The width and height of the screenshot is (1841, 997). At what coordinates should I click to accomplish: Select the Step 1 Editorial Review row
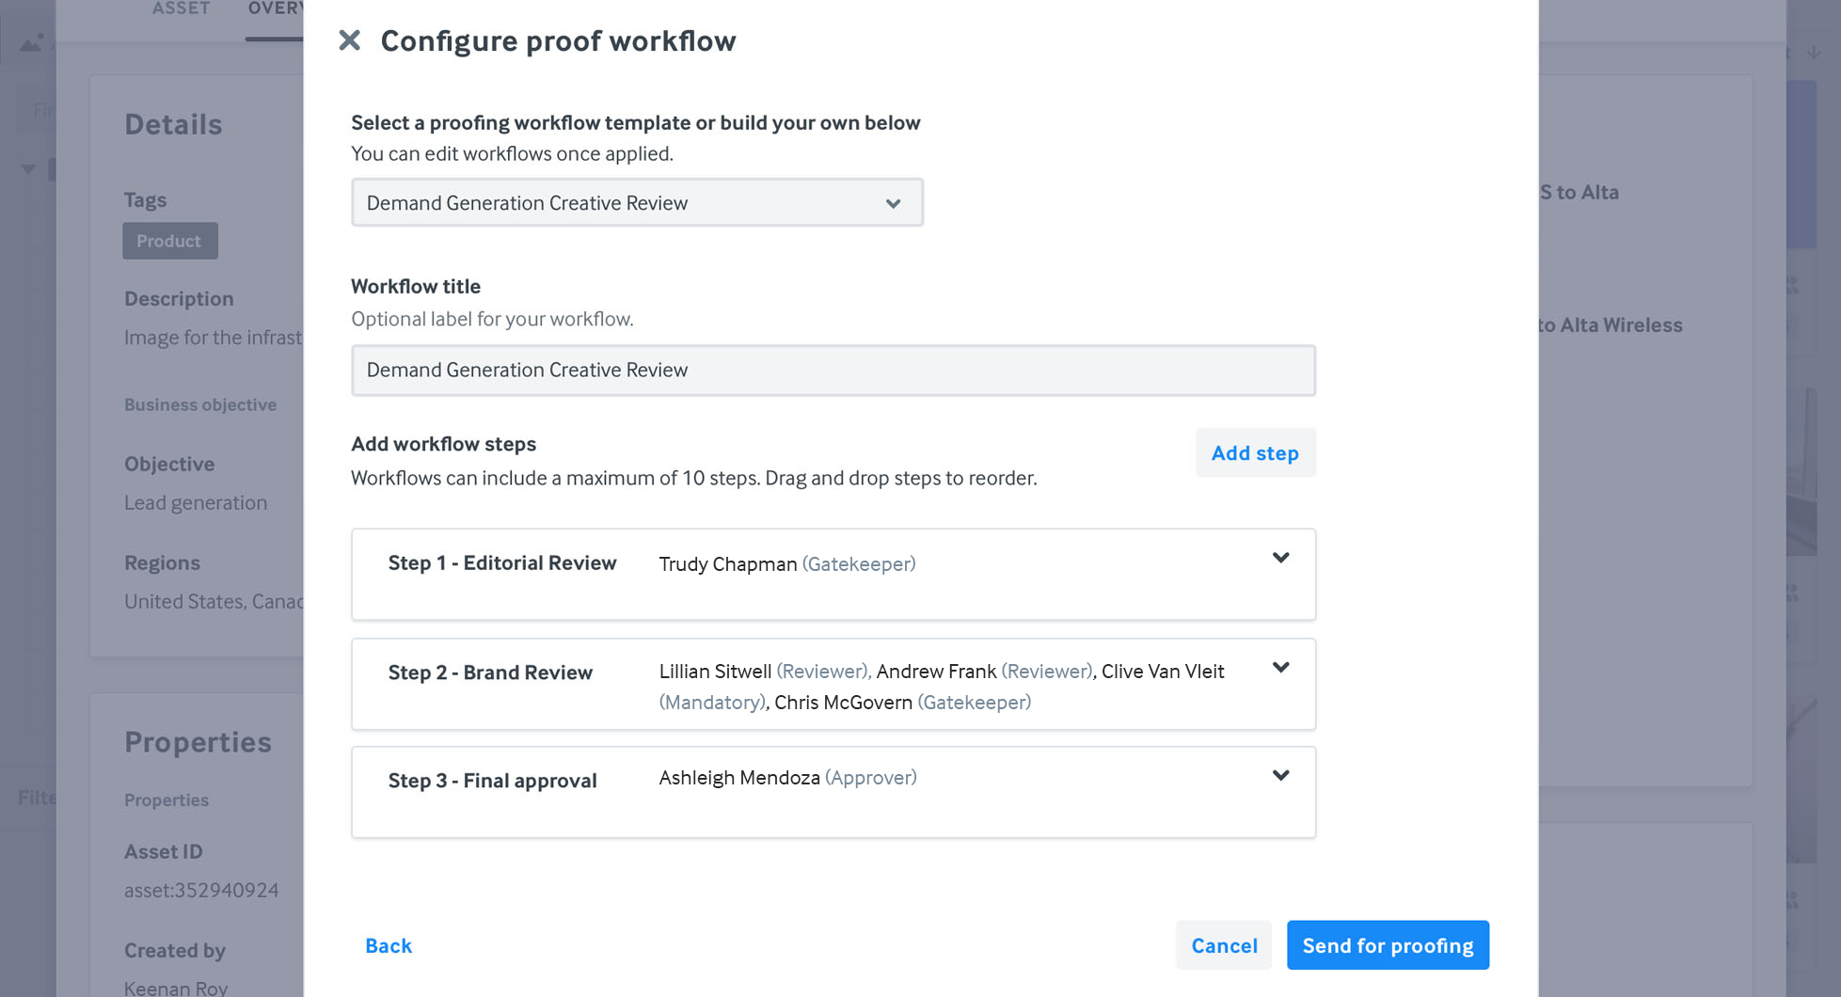coord(833,574)
